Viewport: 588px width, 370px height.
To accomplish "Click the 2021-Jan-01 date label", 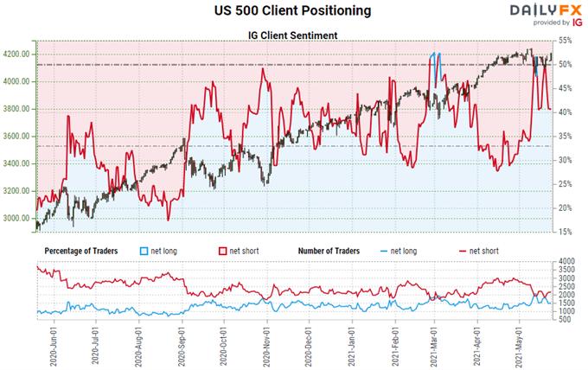I will (x=352, y=347).
